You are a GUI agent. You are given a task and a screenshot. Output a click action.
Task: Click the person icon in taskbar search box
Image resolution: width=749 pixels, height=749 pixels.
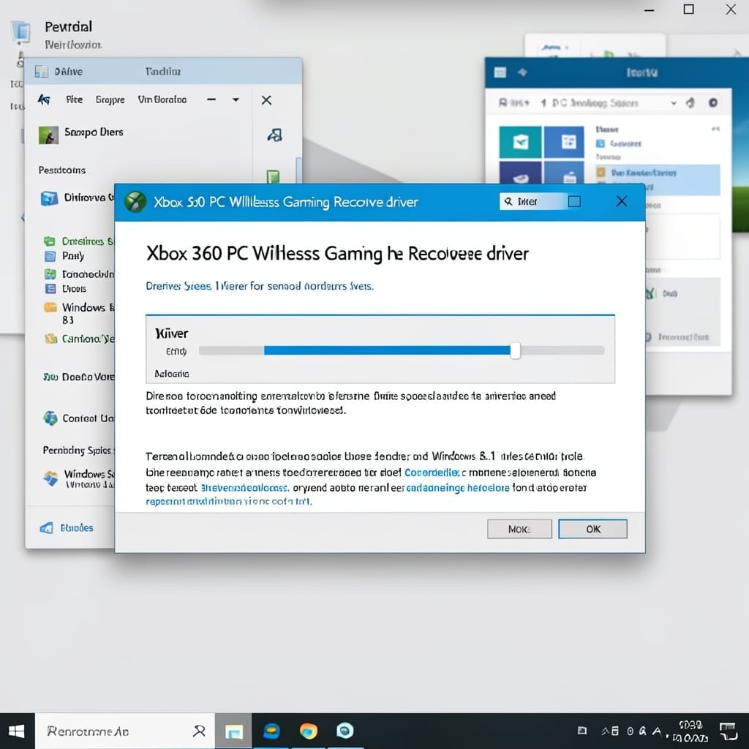tap(199, 731)
